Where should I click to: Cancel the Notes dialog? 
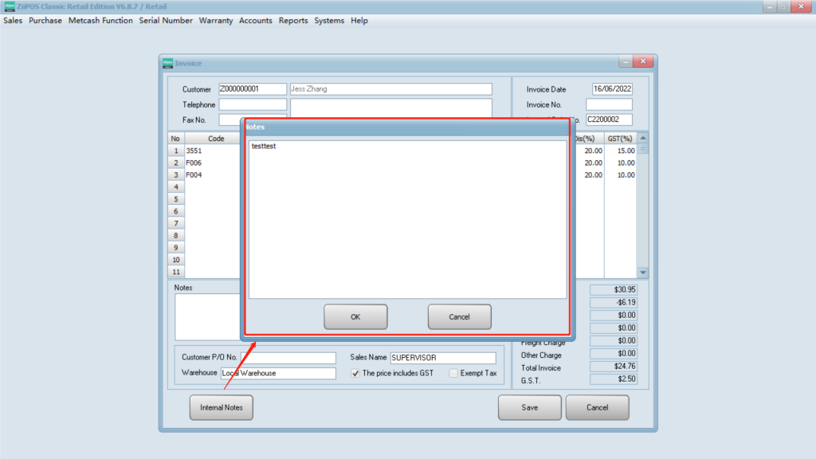pyautogui.click(x=459, y=317)
